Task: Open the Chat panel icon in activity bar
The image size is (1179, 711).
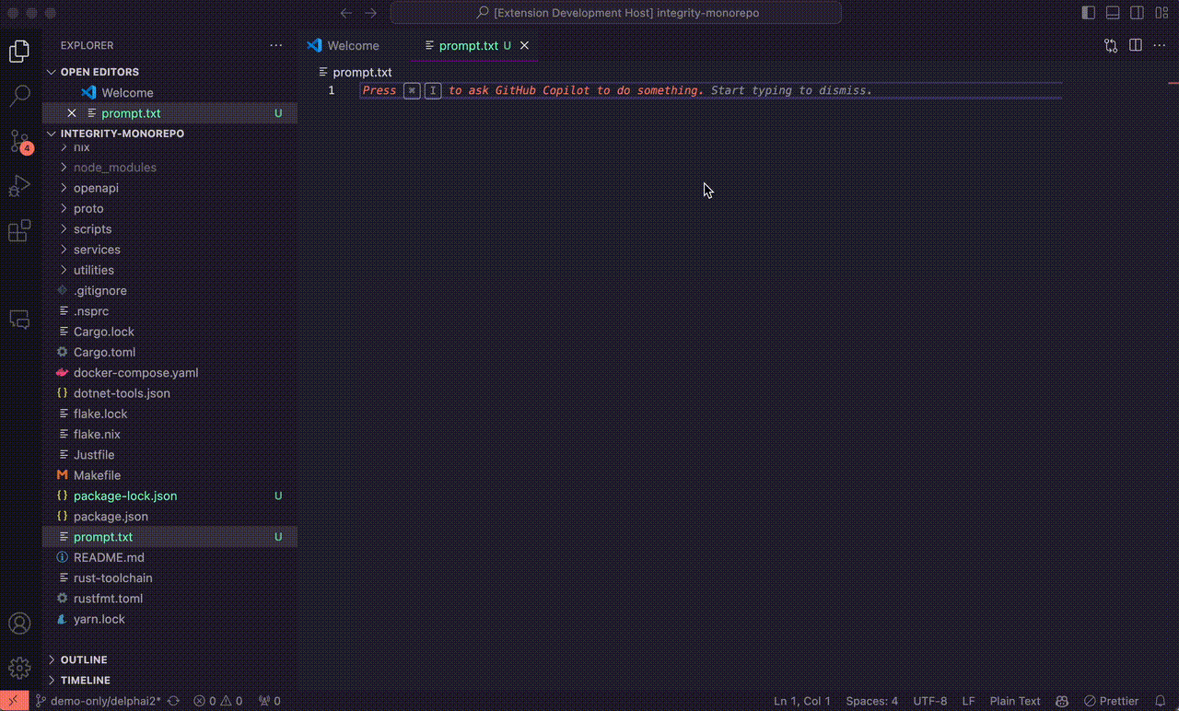Action: 19,320
